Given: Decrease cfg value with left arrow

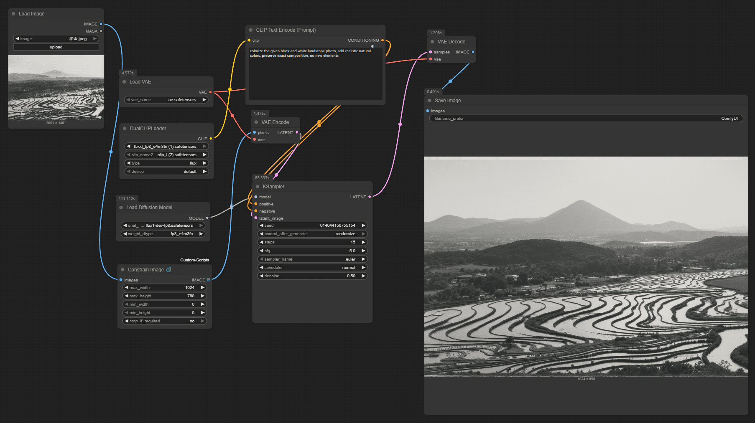Looking at the screenshot, I should 261,251.
